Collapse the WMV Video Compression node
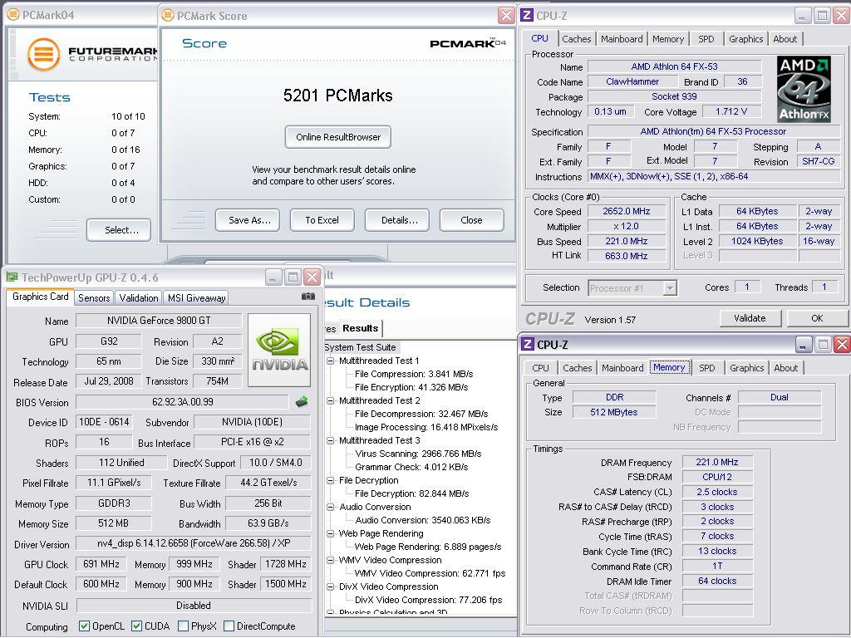 point(330,560)
